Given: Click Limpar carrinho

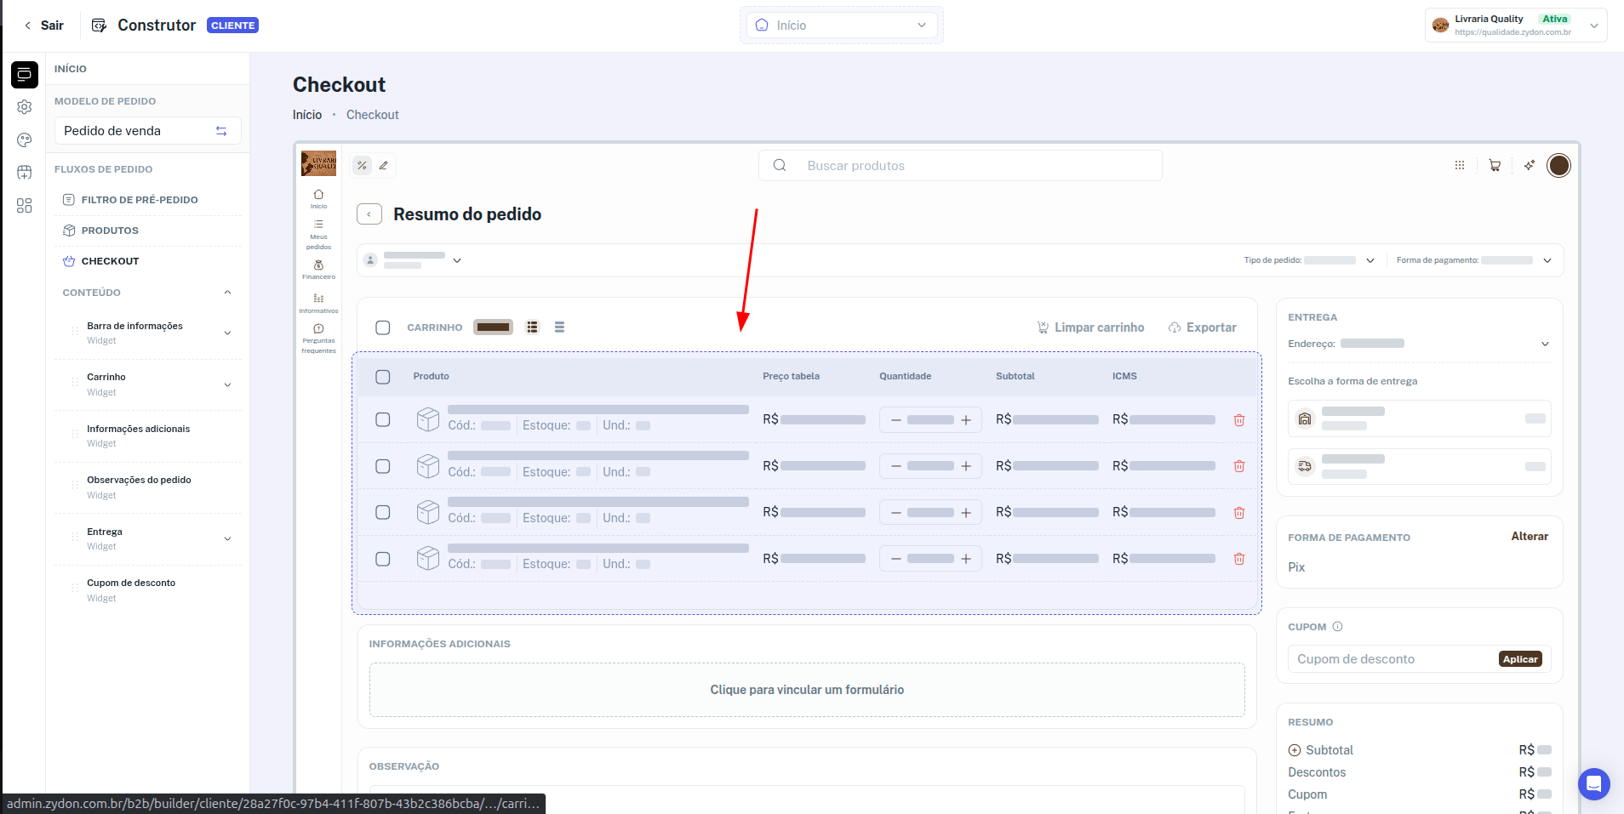Looking at the screenshot, I should point(1090,327).
